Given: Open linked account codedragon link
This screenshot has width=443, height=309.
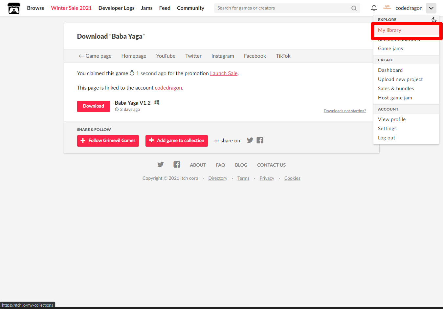Looking at the screenshot, I should 168,88.
